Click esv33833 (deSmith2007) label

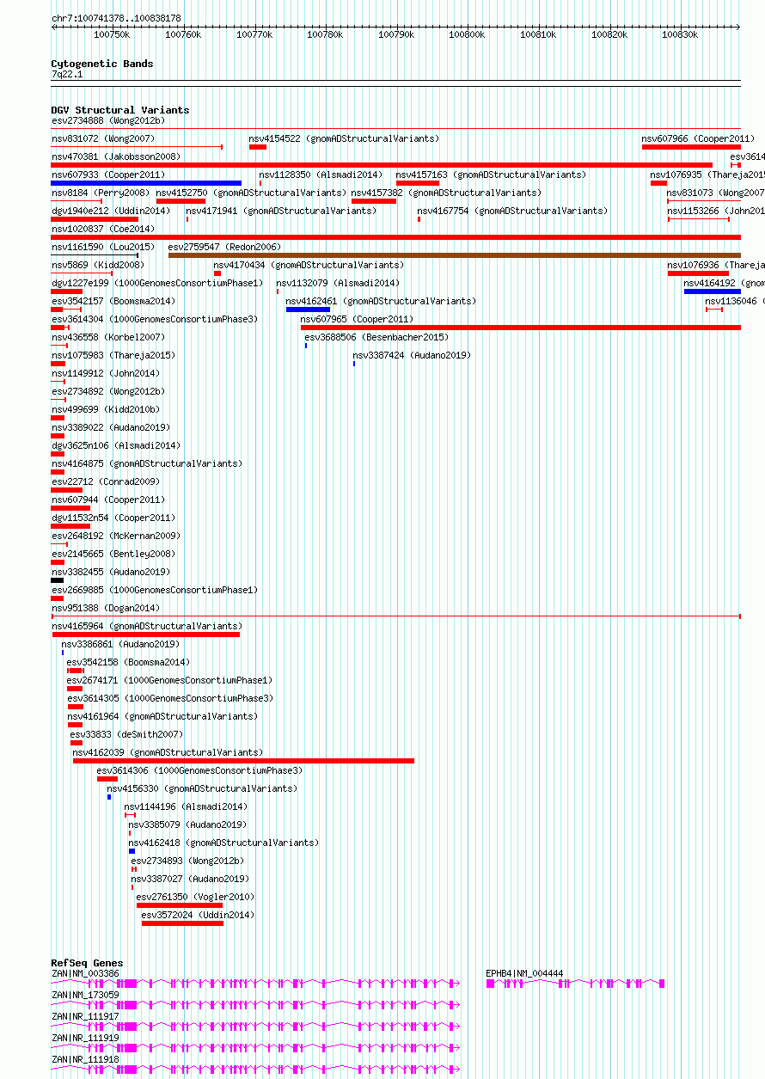point(127,735)
